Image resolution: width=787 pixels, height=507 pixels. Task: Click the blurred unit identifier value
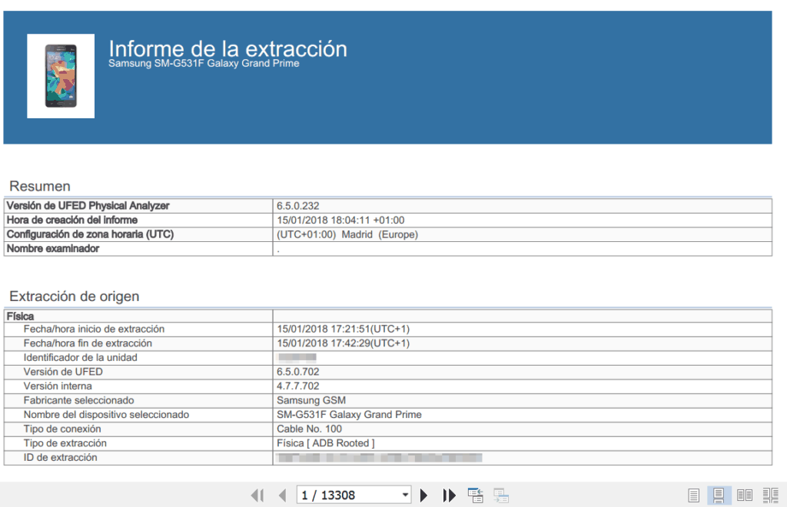pyautogui.click(x=297, y=357)
